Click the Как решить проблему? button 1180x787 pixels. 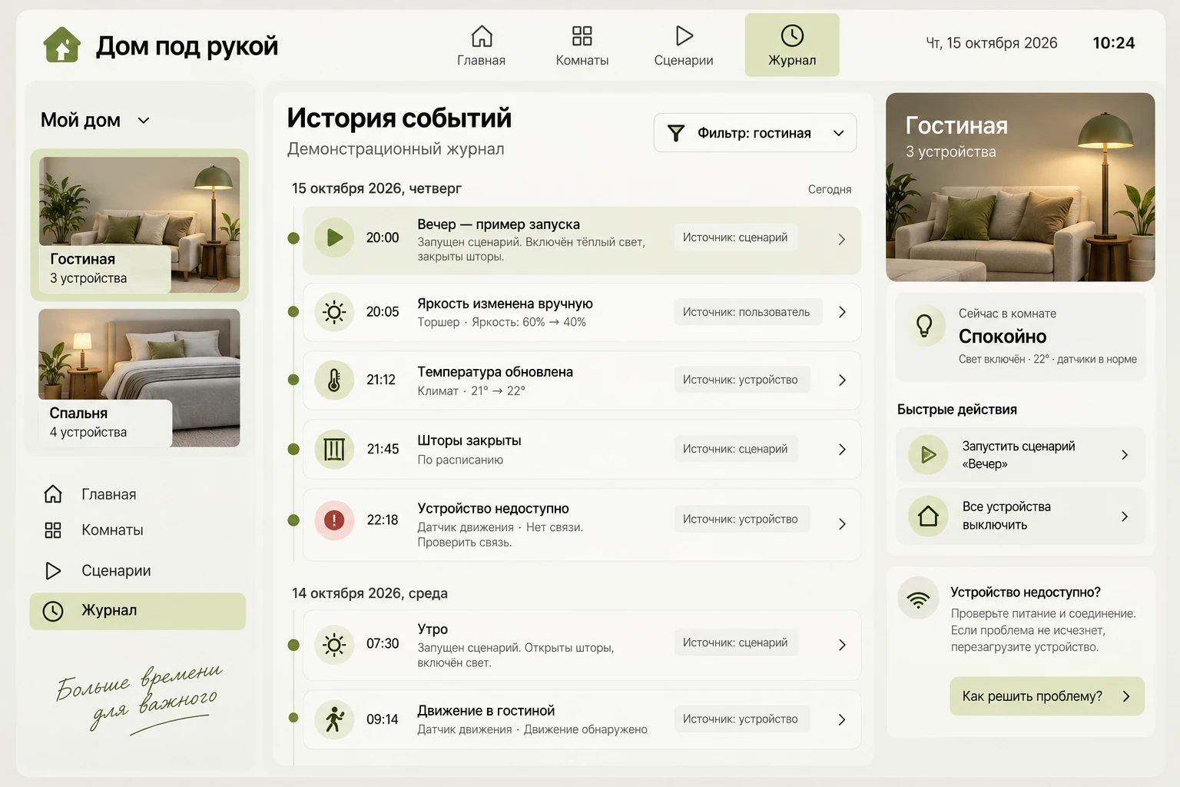pos(1047,696)
